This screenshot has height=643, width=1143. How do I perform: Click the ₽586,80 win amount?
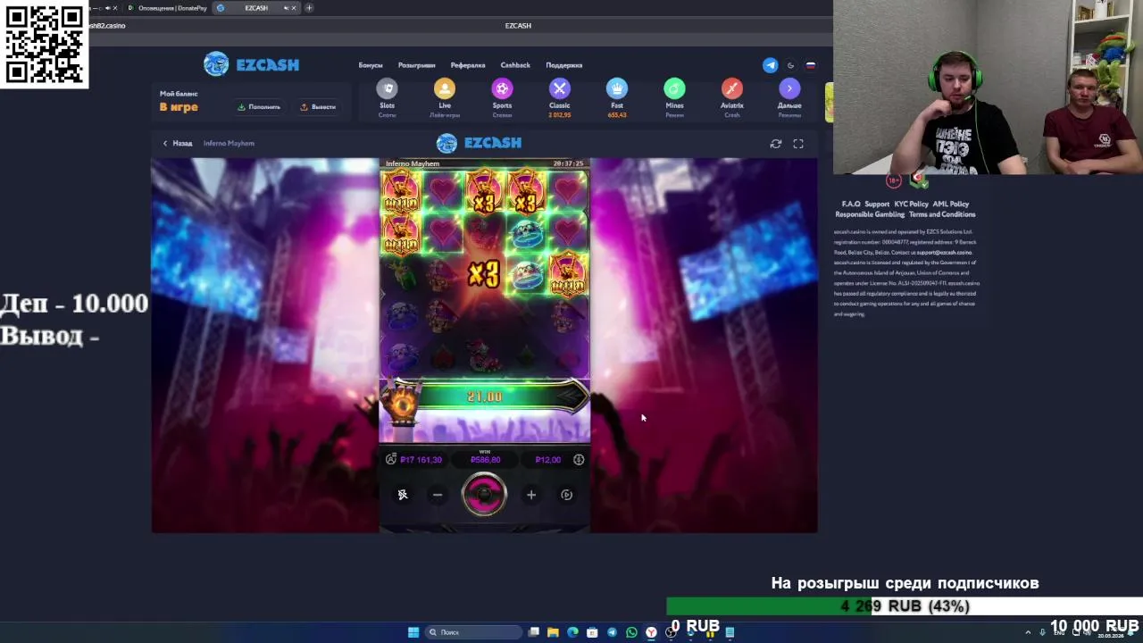485,460
